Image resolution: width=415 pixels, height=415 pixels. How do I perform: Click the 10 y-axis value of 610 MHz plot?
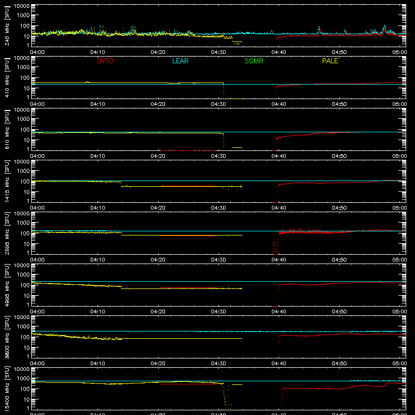point(26,140)
